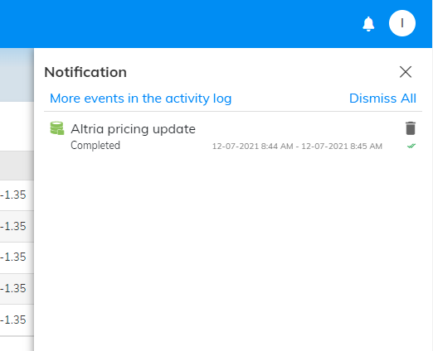Screen dimensions: 433x351
Task: Open the Altria pricing update notification
Action: (x=133, y=129)
